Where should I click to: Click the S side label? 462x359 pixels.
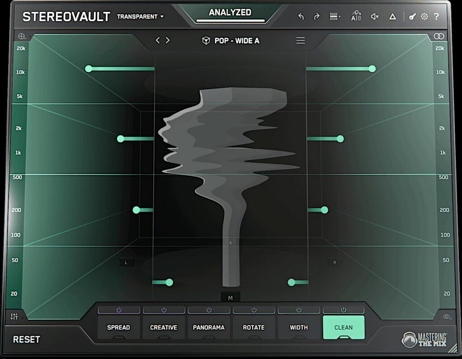[231, 243]
